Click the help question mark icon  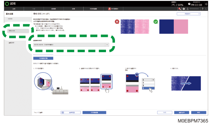point(202,9)
